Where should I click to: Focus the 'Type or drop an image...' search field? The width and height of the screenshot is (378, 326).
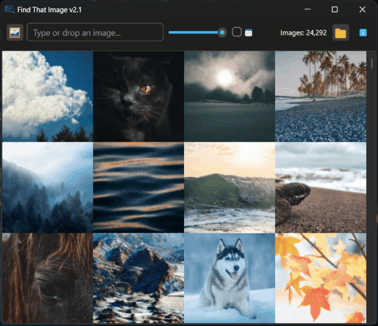tap(95, 32)
